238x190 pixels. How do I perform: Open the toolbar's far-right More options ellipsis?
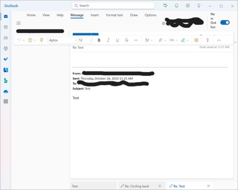point(219,40)
